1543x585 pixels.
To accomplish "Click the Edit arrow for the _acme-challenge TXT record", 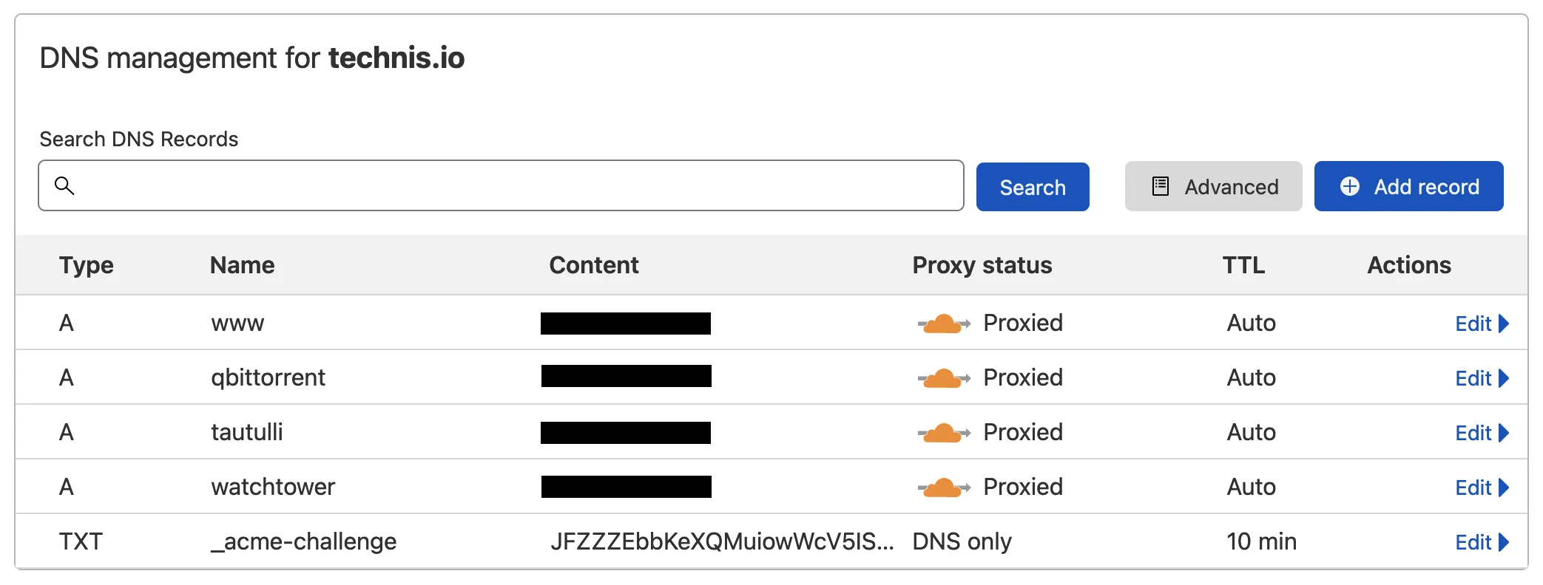I will coord(1502,542).
